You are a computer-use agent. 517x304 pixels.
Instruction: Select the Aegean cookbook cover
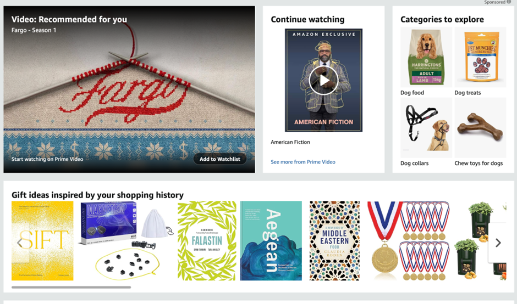(x=271, y=241)
